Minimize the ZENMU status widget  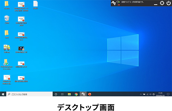[156, 5]
